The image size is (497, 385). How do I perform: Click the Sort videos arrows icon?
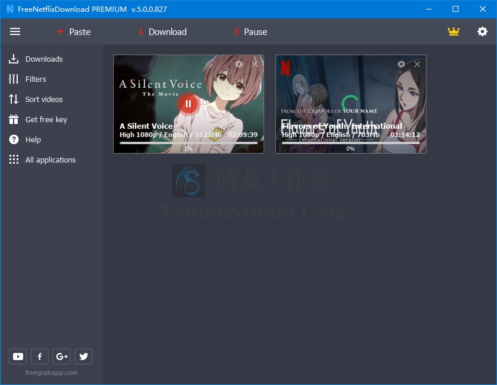coord(14,99)
